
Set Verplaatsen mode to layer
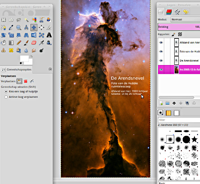[x=20, y=81]
